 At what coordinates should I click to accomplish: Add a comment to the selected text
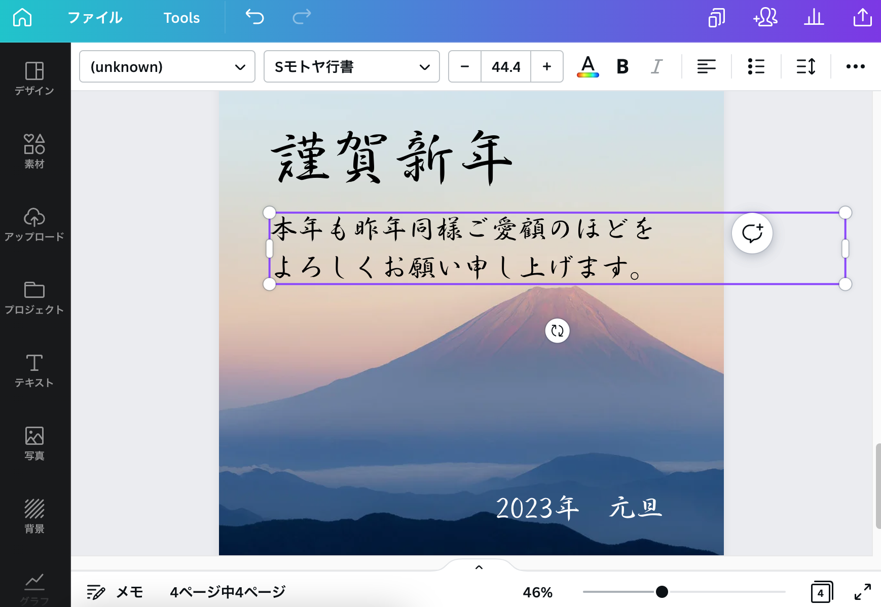[752, 233]
